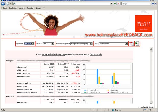Open the Extras menu

[x=38, y=8]
